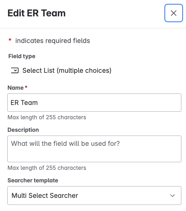Click 'Select List (multiple choices)' text

pyautogui.click(x=67, y=70)
